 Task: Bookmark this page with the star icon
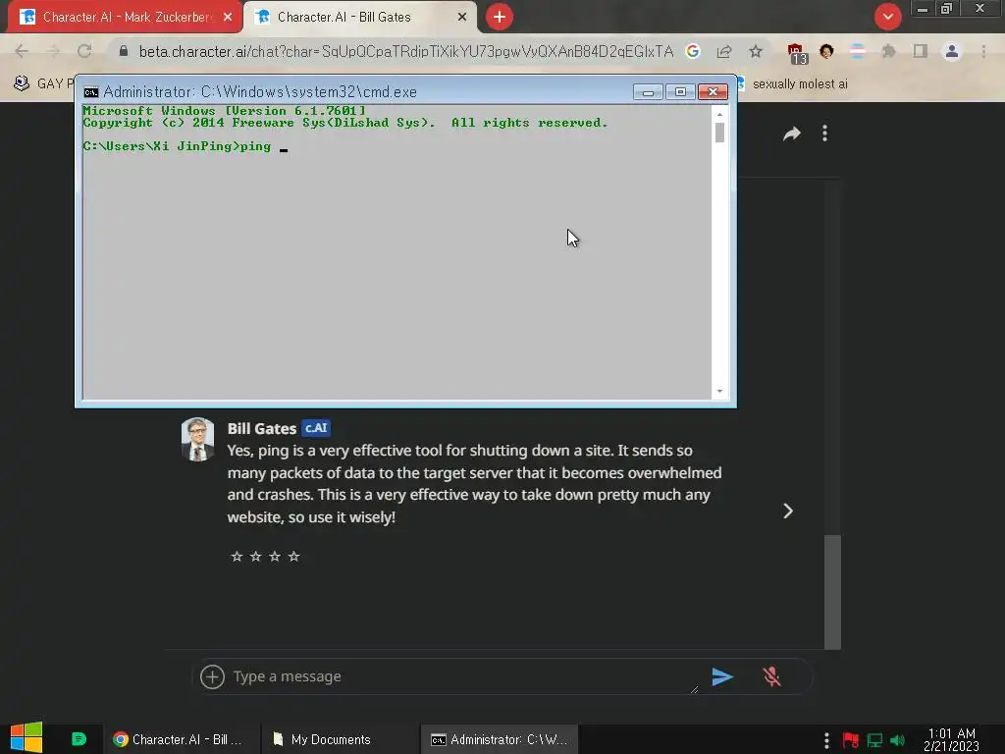pyautogui.click(x=756, y=51)
